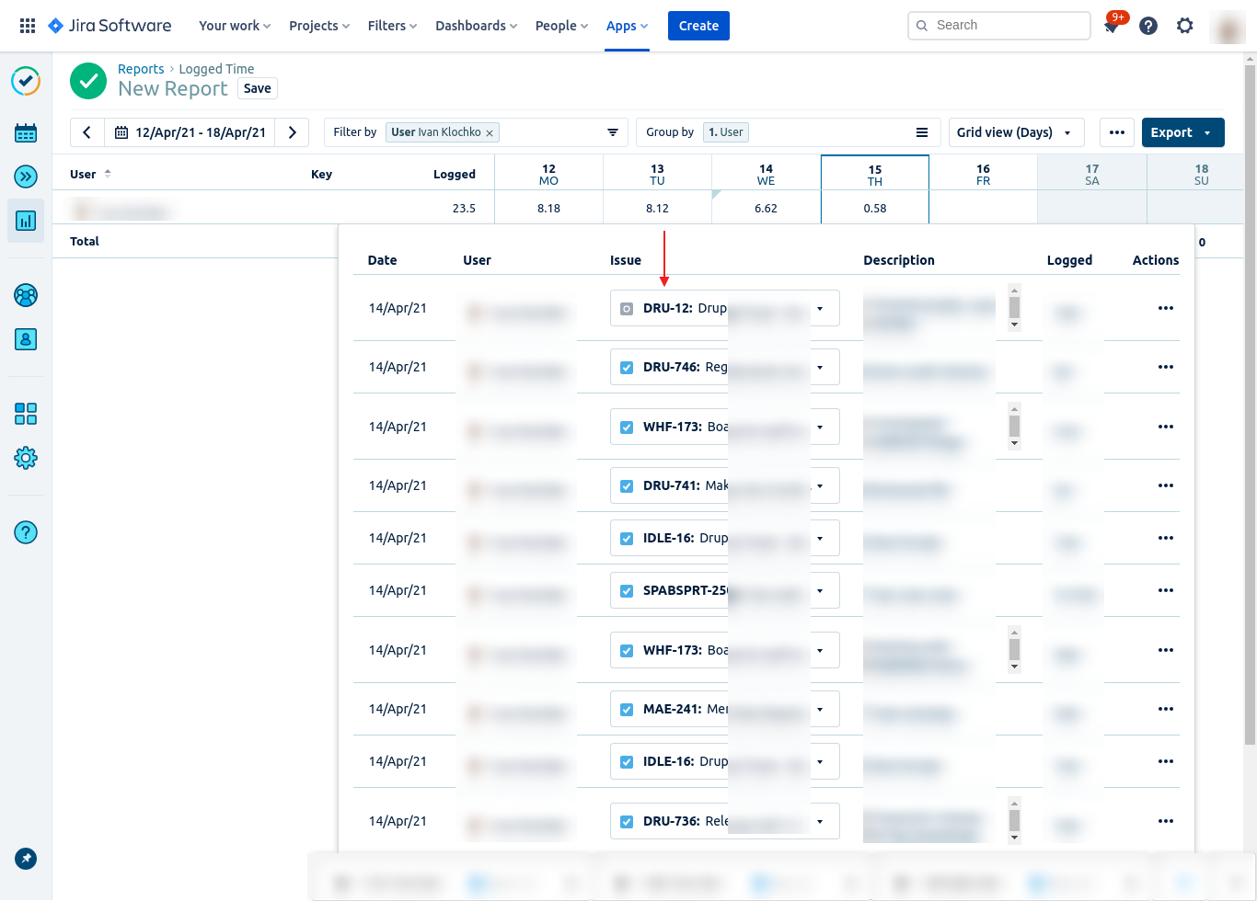Toggle the checkbox icon for DRU-736 issue
Viewport: 1257px width, 901px height.
tap(627, 822)
